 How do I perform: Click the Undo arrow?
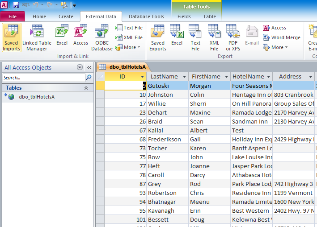pyautogui.click(x=36, y=4)
